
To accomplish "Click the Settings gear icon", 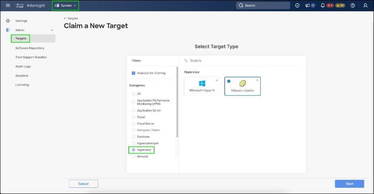I will pyautogui.click(x=8, y=21).
